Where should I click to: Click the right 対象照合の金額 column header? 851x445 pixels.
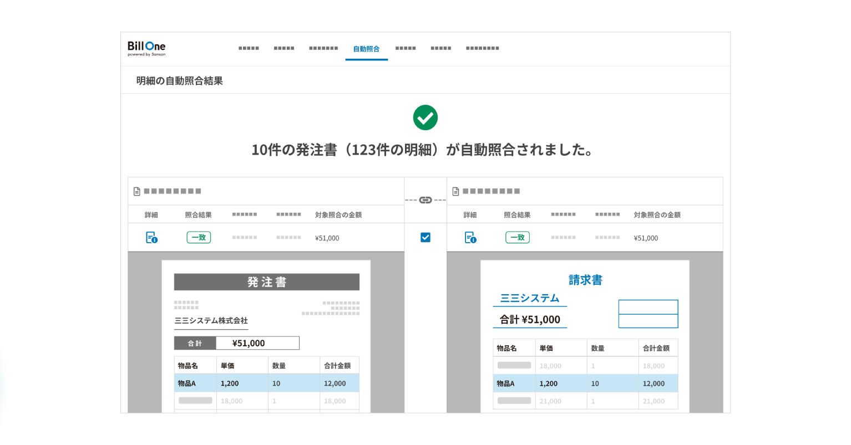pyautogui.click(x=657, y=215)
